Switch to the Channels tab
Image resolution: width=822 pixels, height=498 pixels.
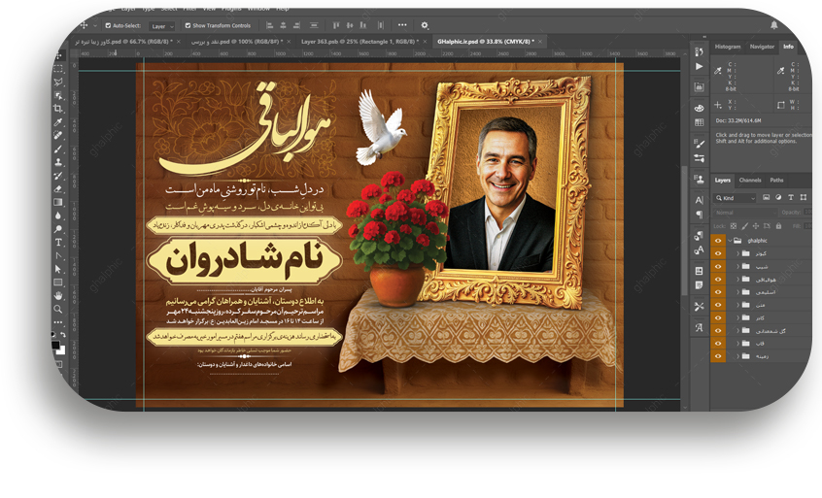(750, 180)
